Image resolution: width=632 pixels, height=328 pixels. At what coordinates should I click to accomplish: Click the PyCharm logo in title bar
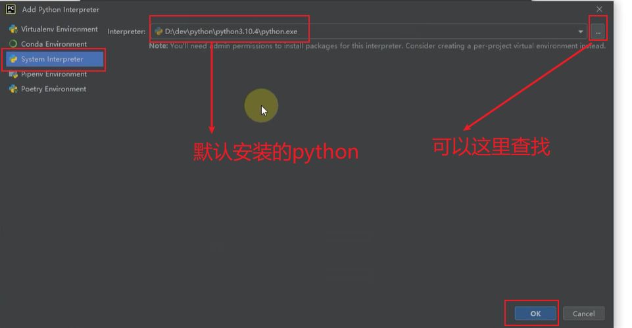pyautogui.click(x=11, y=9)
